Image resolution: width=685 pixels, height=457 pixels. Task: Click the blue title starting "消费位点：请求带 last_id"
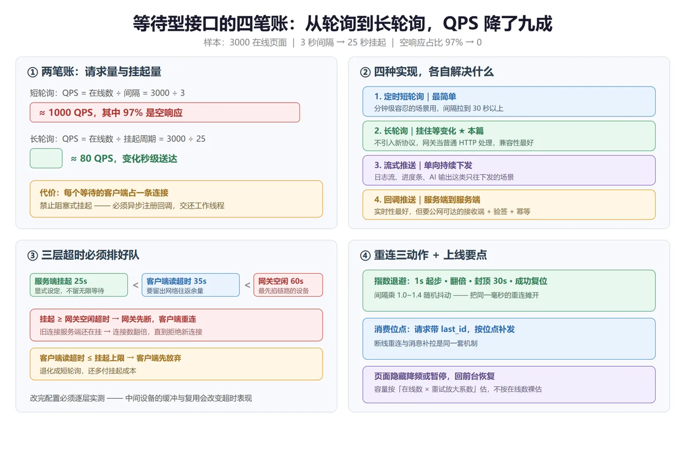tap(445, 329)
